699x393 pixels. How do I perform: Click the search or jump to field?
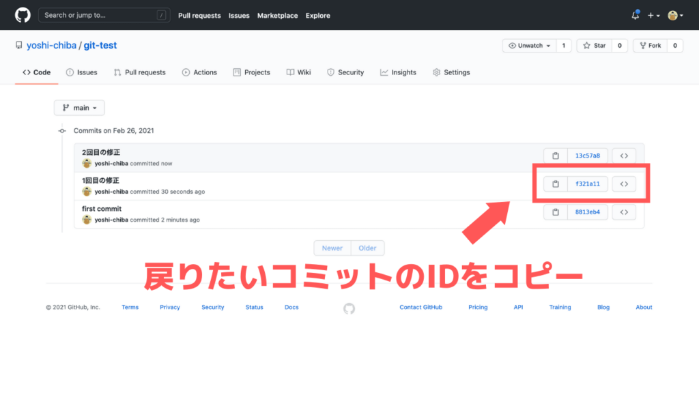(104, 15)
